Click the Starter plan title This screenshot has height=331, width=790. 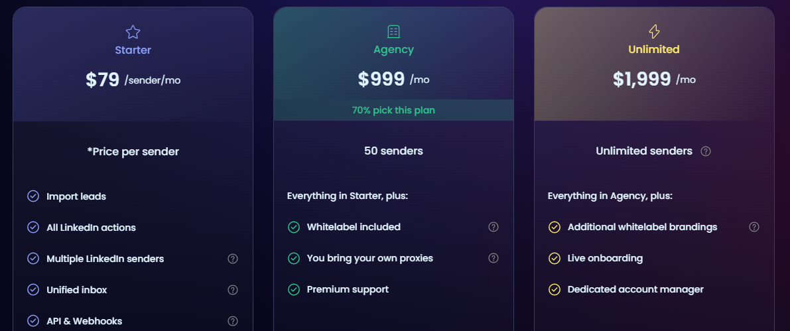133,50
